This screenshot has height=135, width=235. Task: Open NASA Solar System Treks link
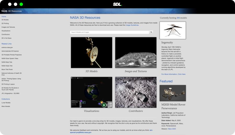coord(10,59)
